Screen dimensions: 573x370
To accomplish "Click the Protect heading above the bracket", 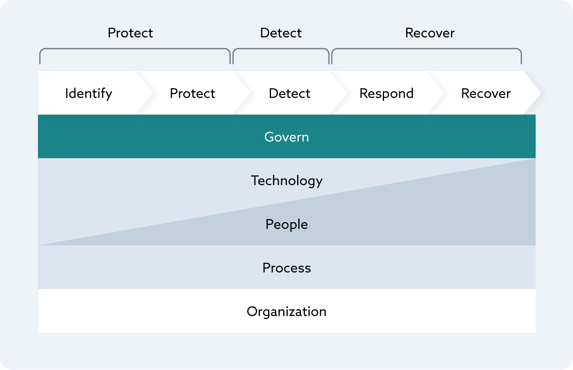I will click(x=130, y=33).
